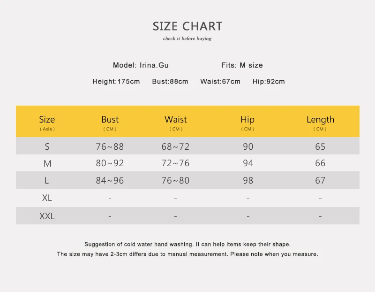Image resolution: width=375 pixels, height=292 pixels.
Task: Click the Bust:88cm measurement
Action: [x=170, y=81]
